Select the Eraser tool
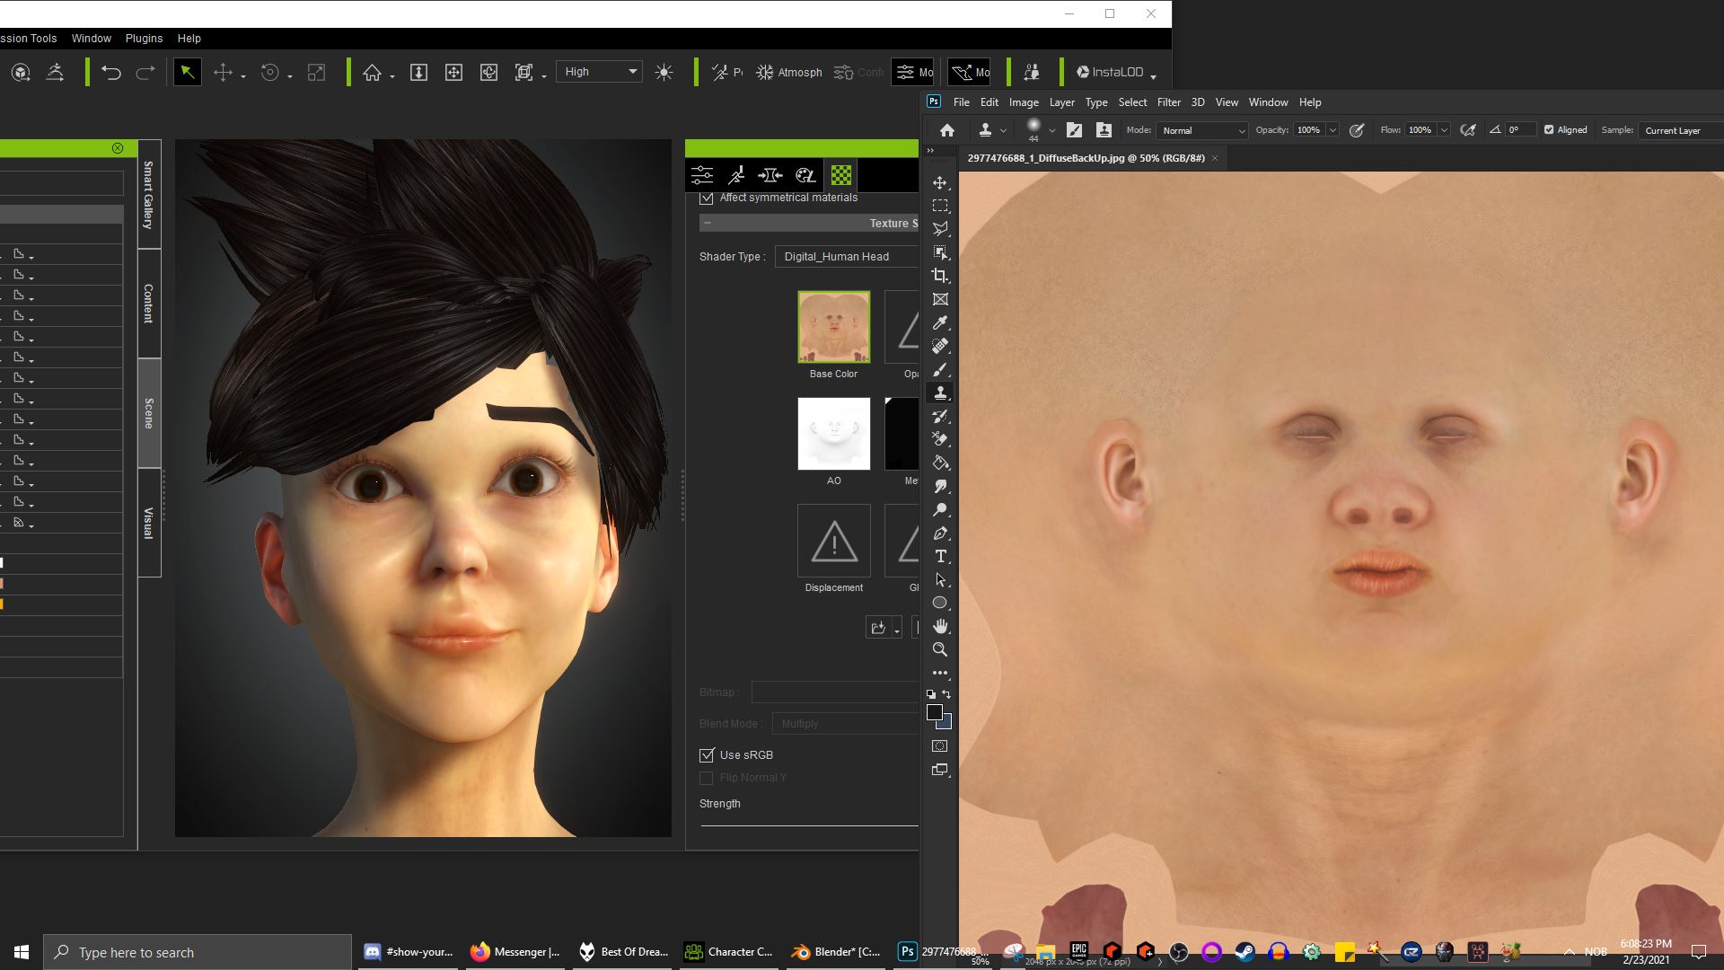Viewport: 1724px width, 970px height. 940,439
